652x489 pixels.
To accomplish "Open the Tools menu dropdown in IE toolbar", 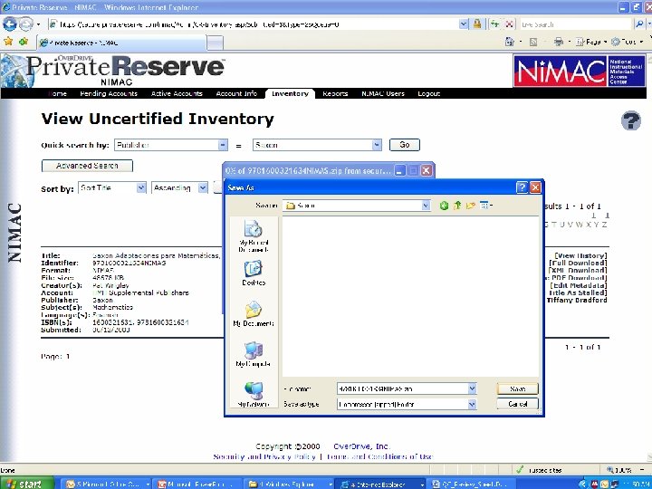I will tap(628, 42).
